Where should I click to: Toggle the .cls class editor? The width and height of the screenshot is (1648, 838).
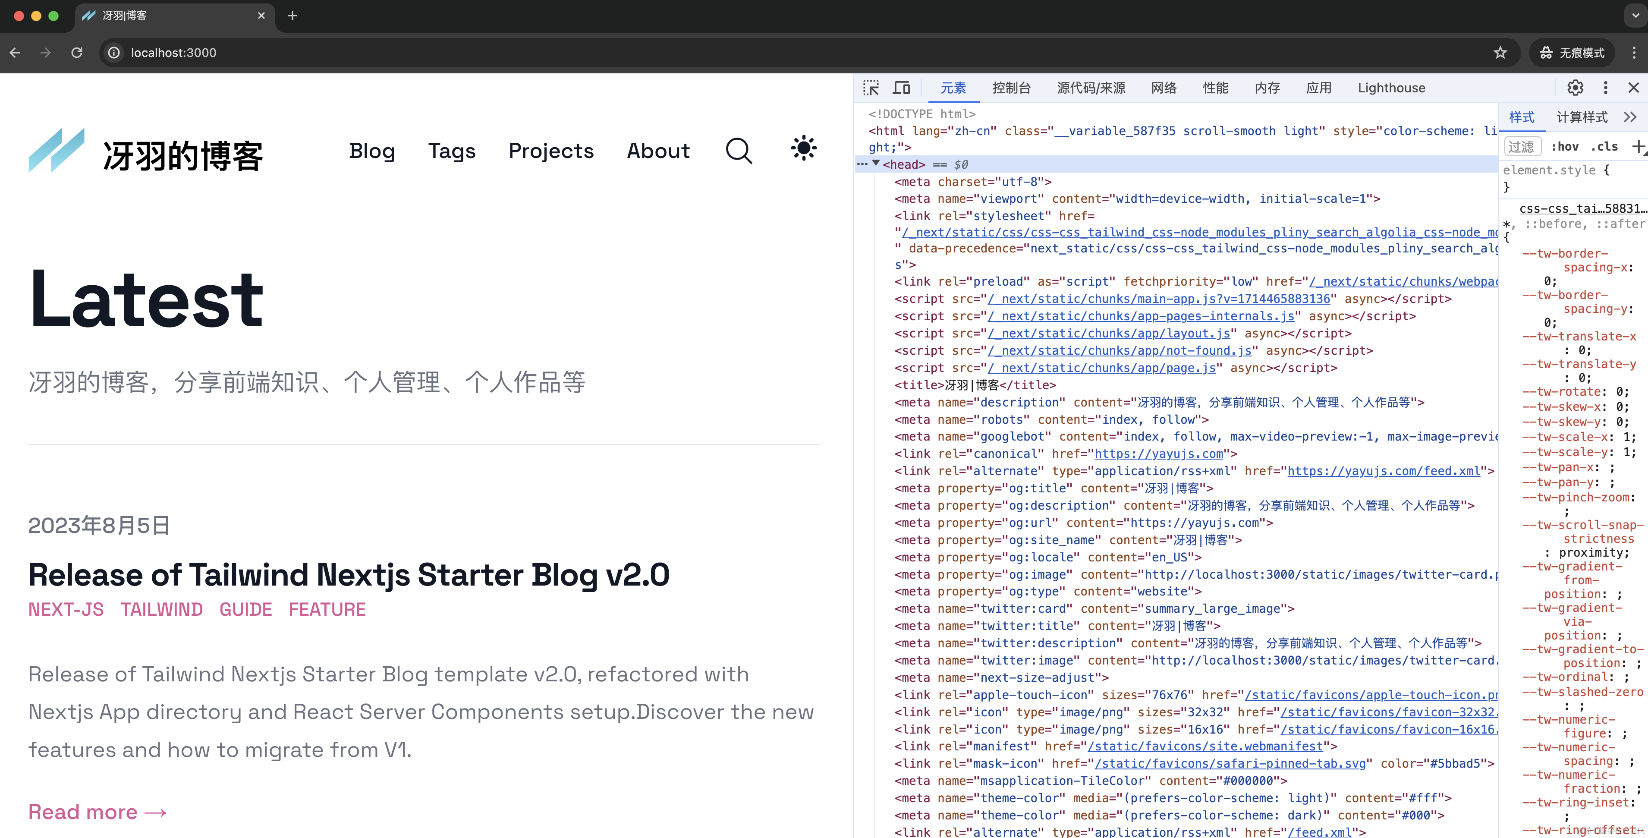[1604, 146]
